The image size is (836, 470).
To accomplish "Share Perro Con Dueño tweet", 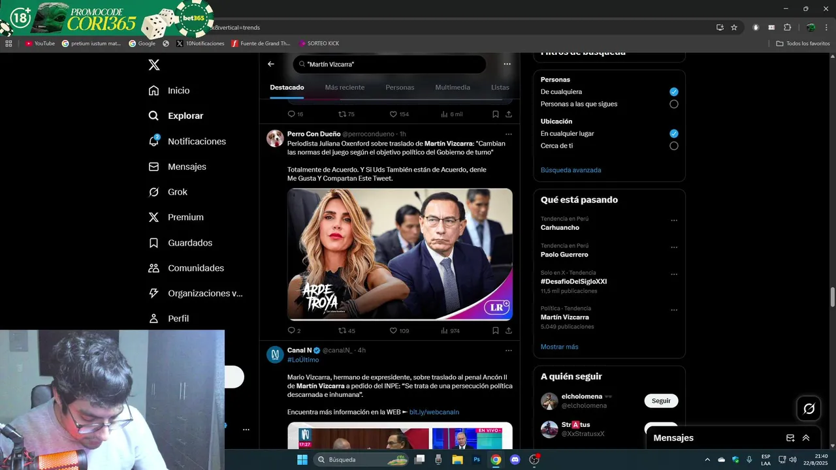I will [508, 331].
